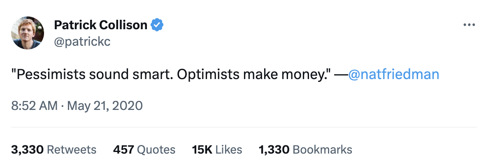The image size is (488, 168).
Task: Click the Likes label
Action: [x=229, y=149]
